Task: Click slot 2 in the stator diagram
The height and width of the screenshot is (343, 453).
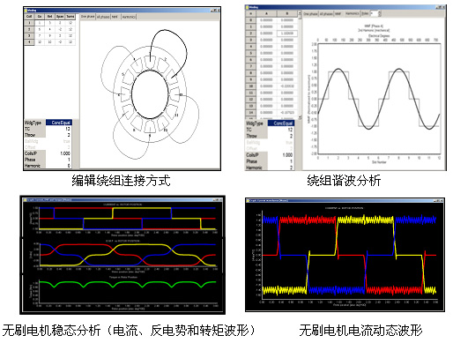Action: 162,65
